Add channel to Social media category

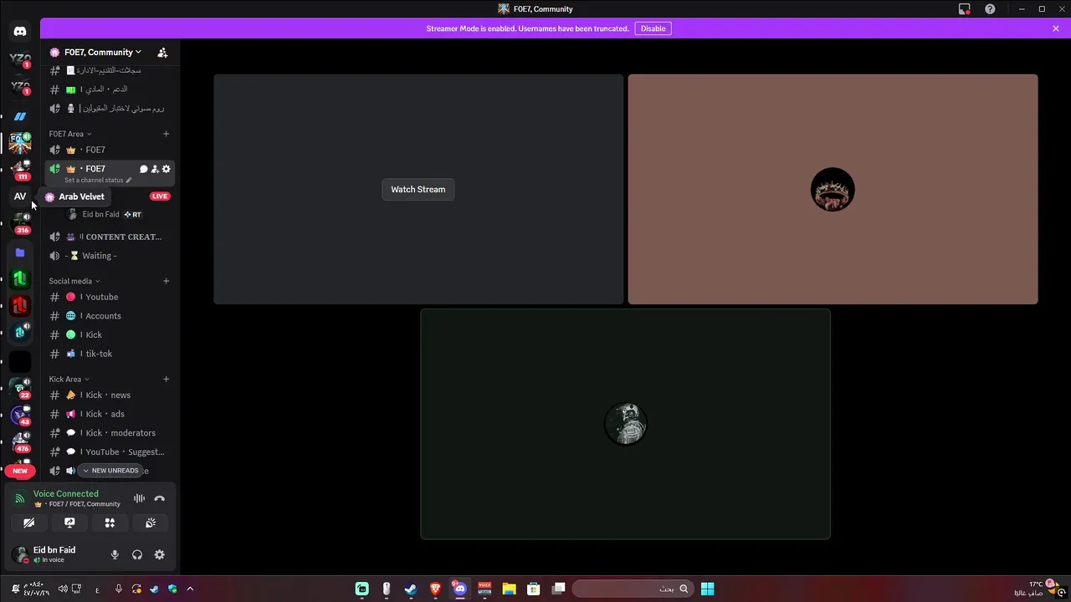coord(166,281)
